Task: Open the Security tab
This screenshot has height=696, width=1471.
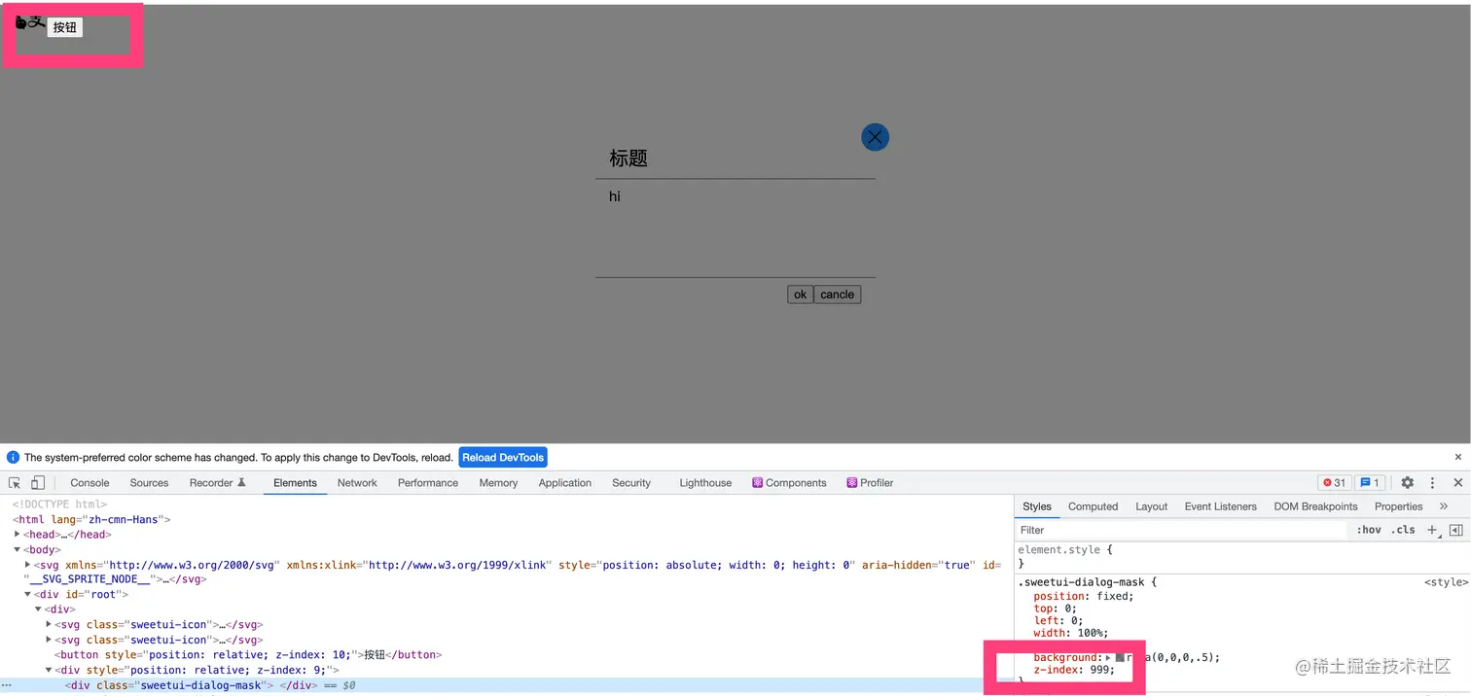Action: pos(631,483)
